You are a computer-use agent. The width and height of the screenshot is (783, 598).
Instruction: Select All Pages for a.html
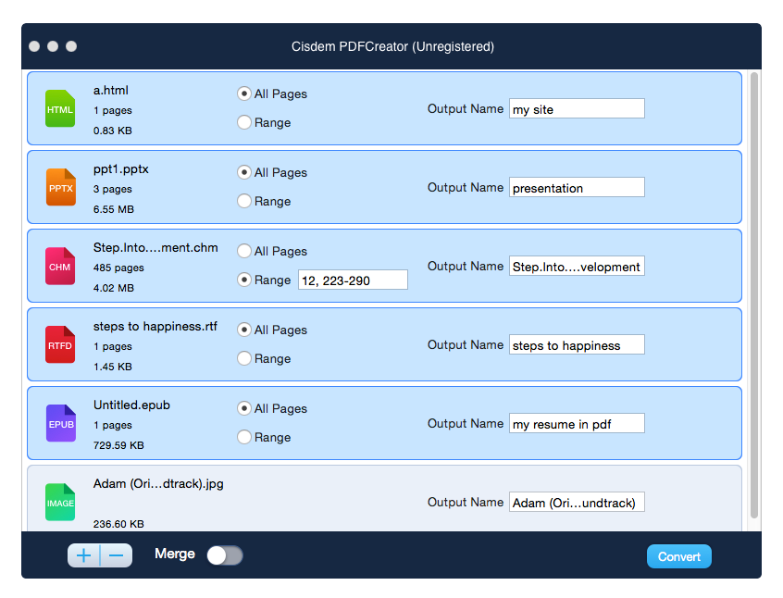point(243,93)
